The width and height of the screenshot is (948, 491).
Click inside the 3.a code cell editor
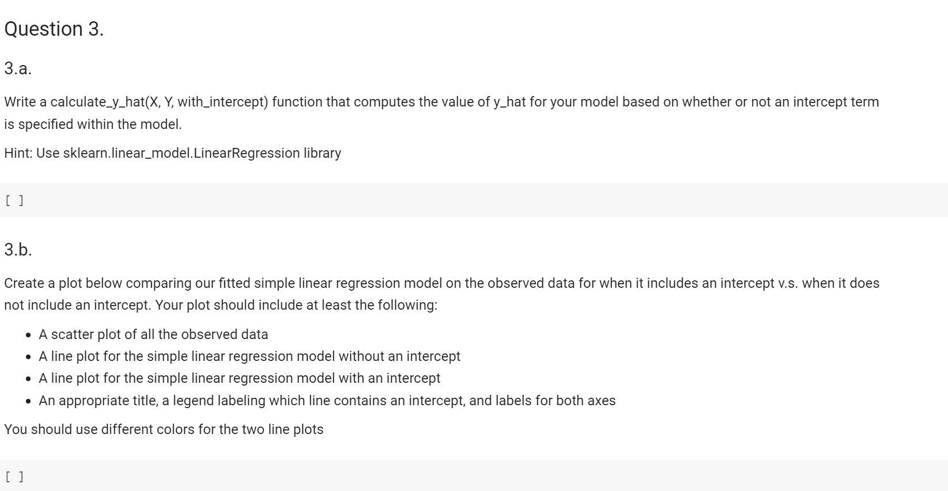[x=484, y=200]
